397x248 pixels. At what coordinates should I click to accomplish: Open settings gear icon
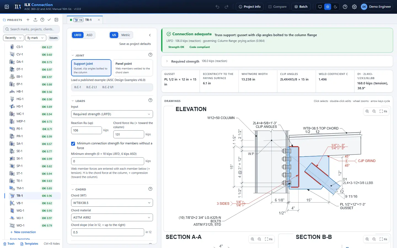point(354,7)
